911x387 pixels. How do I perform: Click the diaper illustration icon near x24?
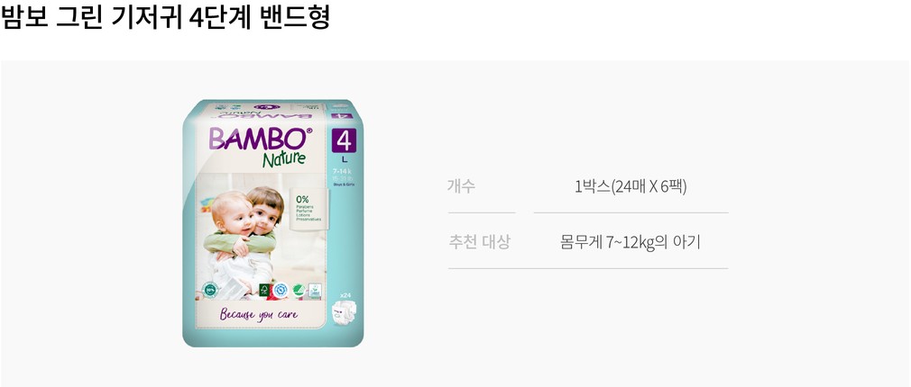point(343,313)
